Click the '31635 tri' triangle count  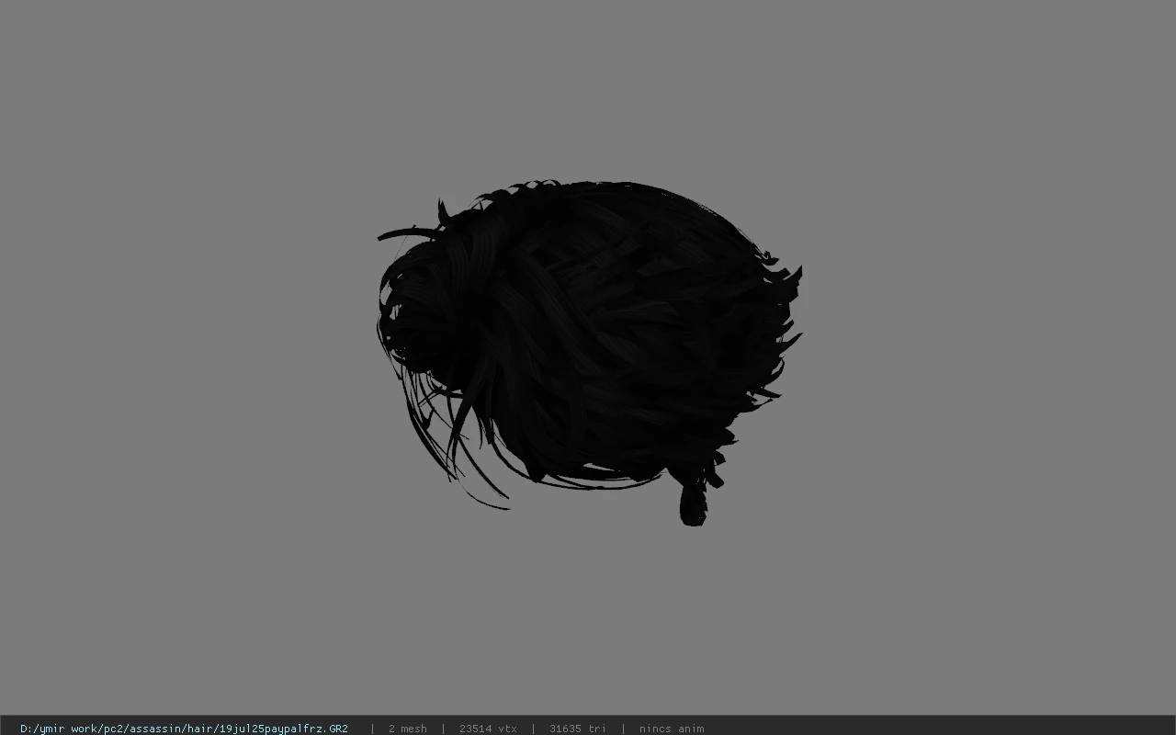pyautogui.click(x=577, y=729)
